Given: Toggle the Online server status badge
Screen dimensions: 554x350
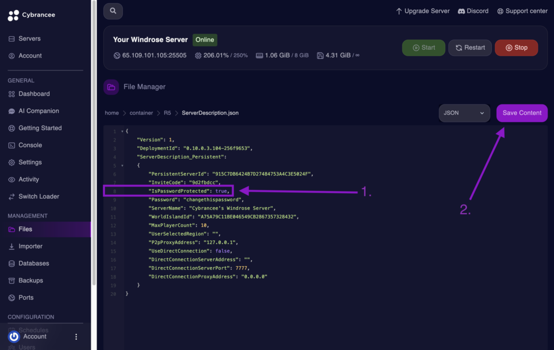Looking at the screenshot, I should [x=205, y=39].
